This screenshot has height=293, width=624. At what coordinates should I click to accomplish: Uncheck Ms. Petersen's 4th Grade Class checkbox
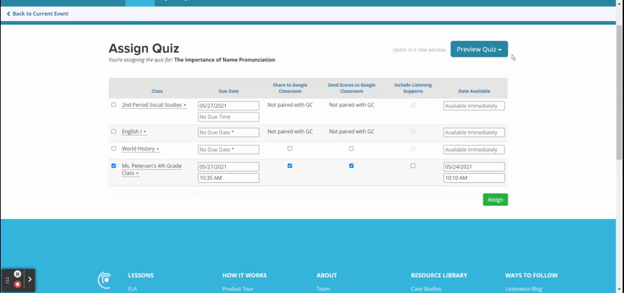[x=114, y=166]
